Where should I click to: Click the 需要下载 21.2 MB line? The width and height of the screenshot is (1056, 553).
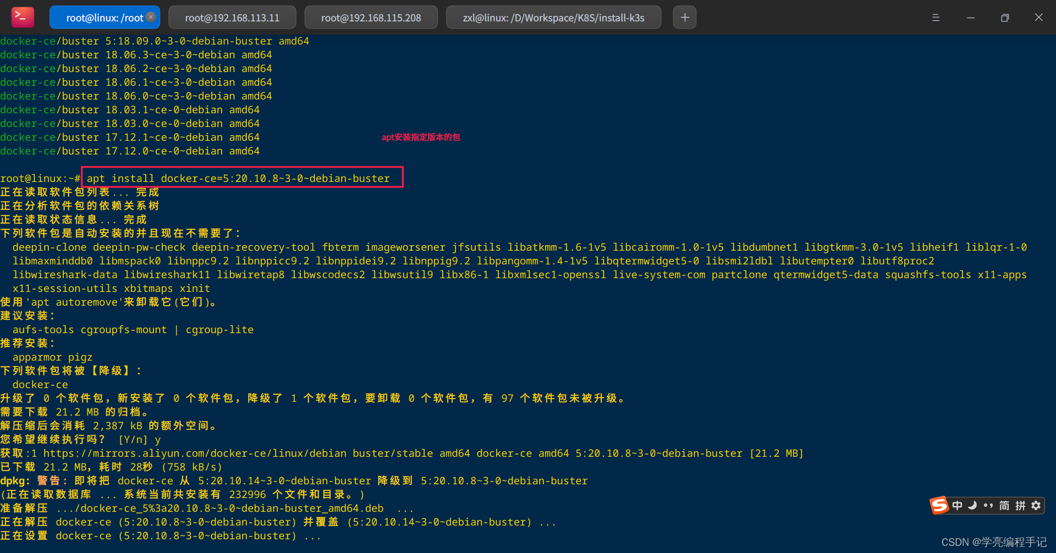tap(74, 412)
